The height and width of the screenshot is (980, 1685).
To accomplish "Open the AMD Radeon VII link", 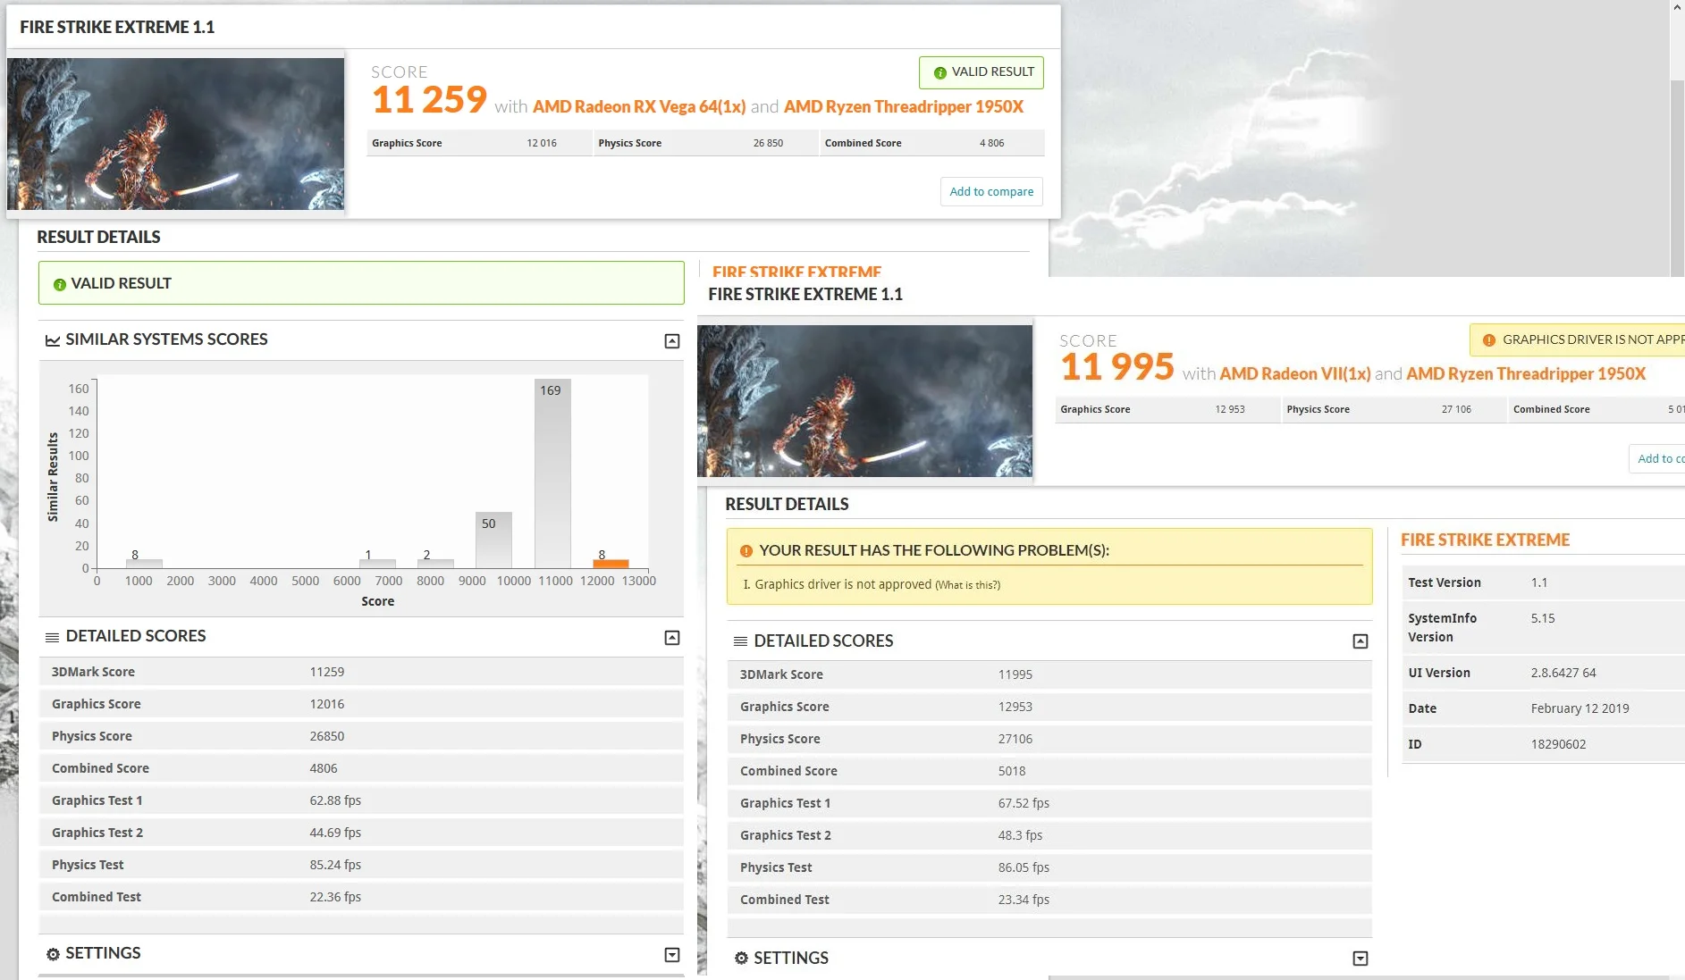I will point(1295,373).
